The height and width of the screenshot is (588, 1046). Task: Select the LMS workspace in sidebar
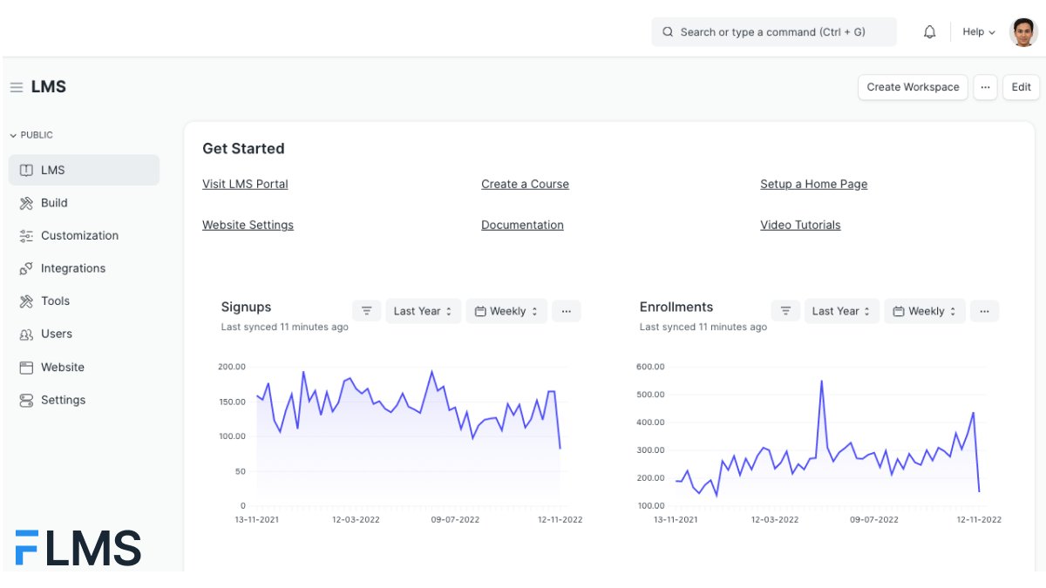[84, 170]
